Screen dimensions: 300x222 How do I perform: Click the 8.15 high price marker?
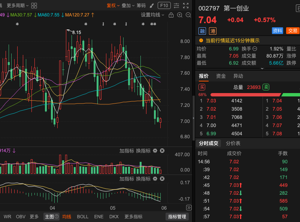coord(76,33)
